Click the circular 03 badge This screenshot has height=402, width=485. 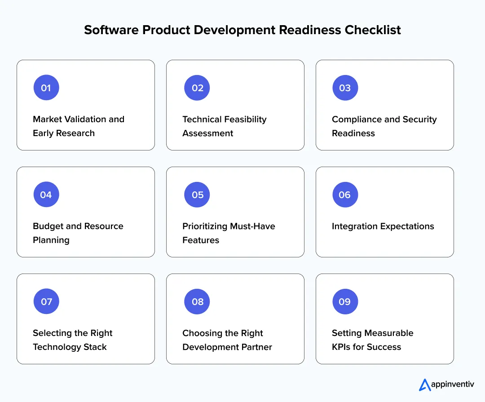click(345, 88)
